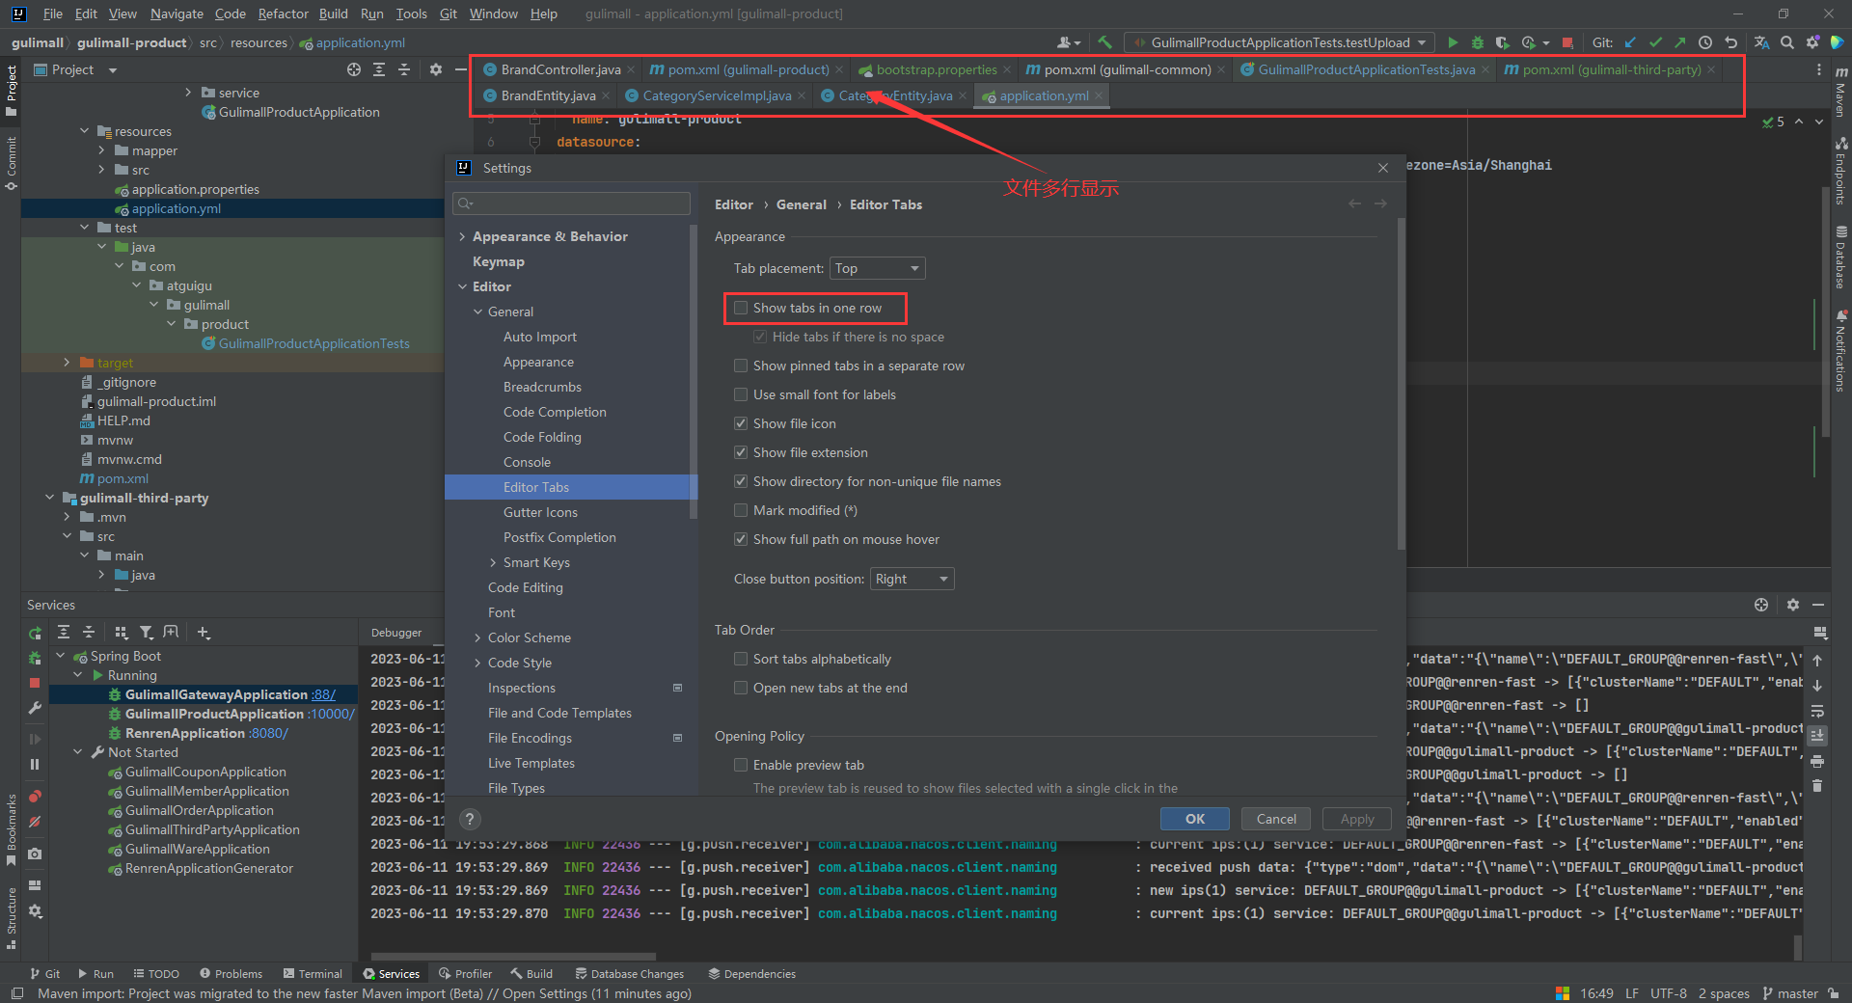Click the green Run button in the toolbar

[1453, 42]
